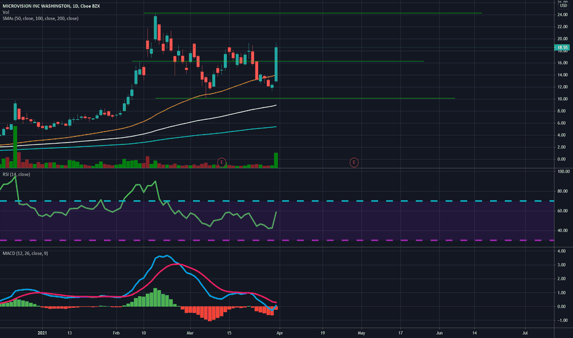Click the Apr label on the time axis

(x=280, y=333)
